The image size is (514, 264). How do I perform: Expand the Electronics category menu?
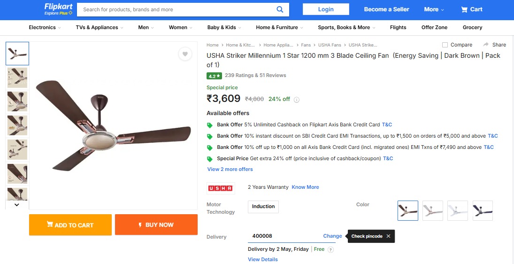(x=45, y=27)
